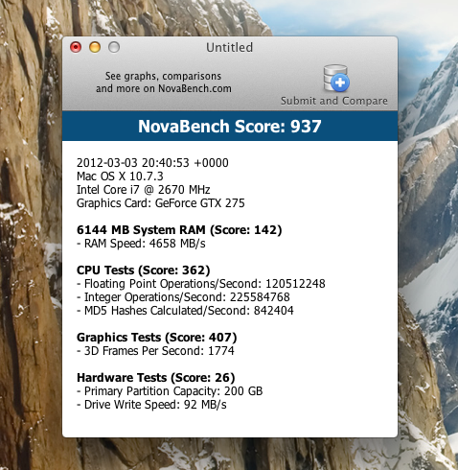Click the Graphics Tests score heading
The image size is (458, 470).
[x=157, y=338]
